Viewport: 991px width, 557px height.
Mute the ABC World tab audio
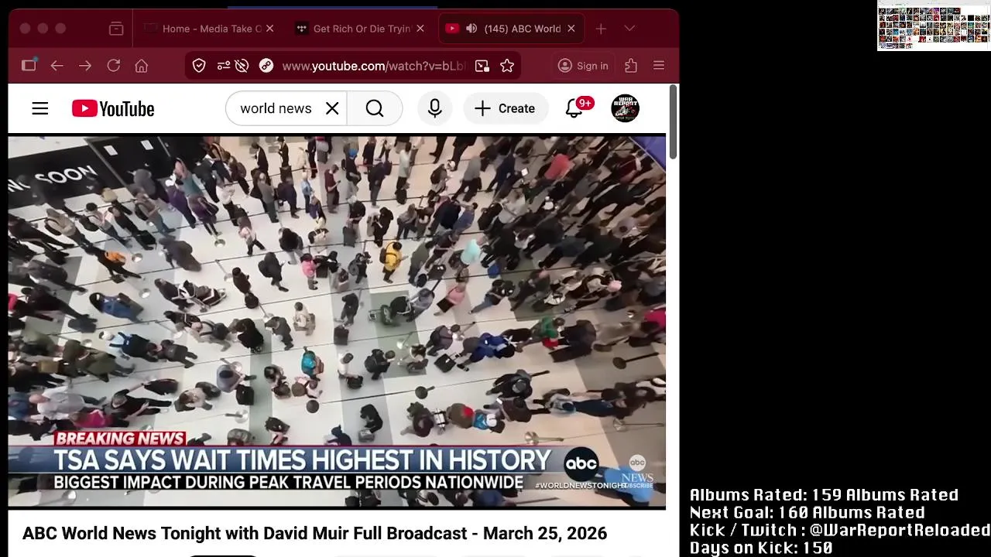click(x=471, y=29)
